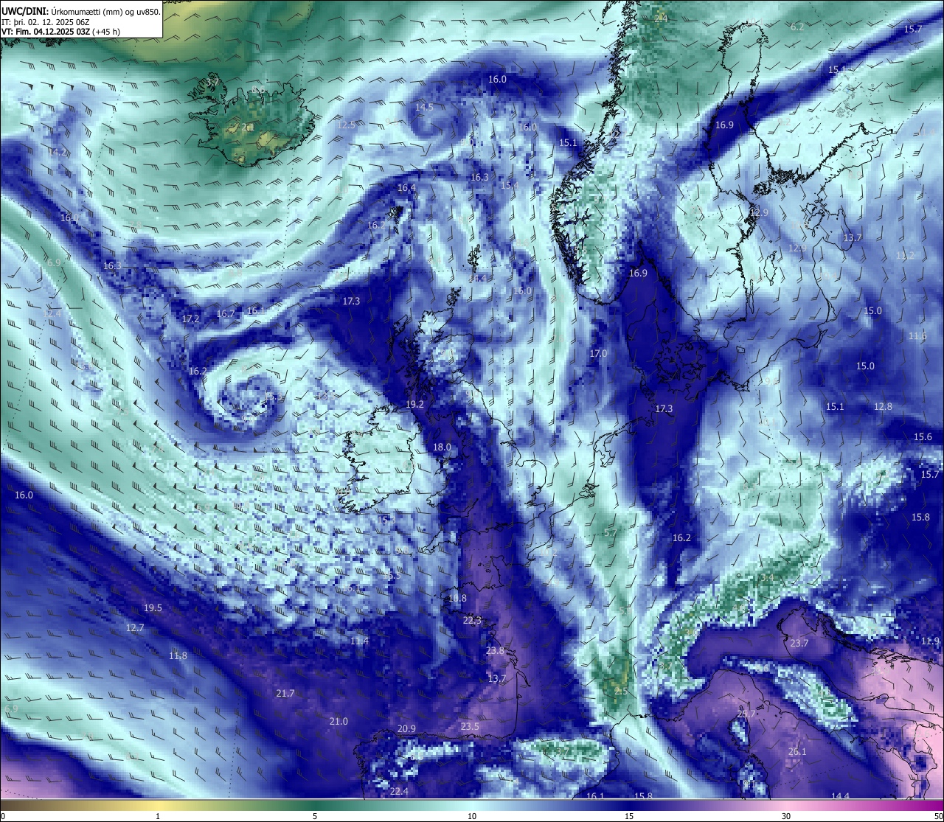Click the 16.4 value on the map
Viewport: 944px width, 822px height.
coord(406,188)
